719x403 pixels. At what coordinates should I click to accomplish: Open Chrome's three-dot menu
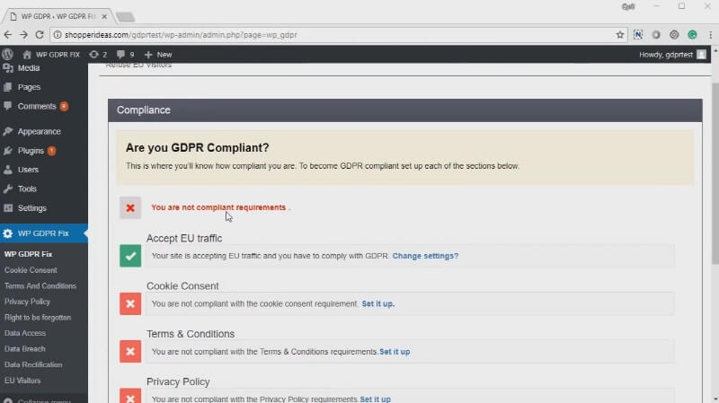(x=710, y=35)
